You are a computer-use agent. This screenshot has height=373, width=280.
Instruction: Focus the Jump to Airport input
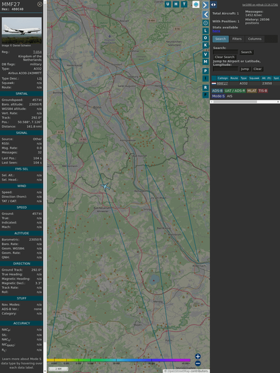coord(225,69)
